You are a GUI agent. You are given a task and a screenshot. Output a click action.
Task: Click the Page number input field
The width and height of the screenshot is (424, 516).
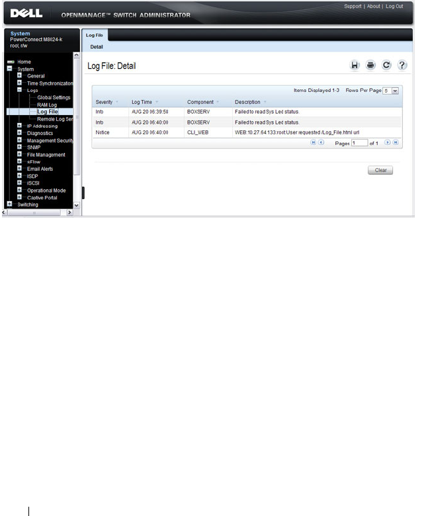point(359,143)
